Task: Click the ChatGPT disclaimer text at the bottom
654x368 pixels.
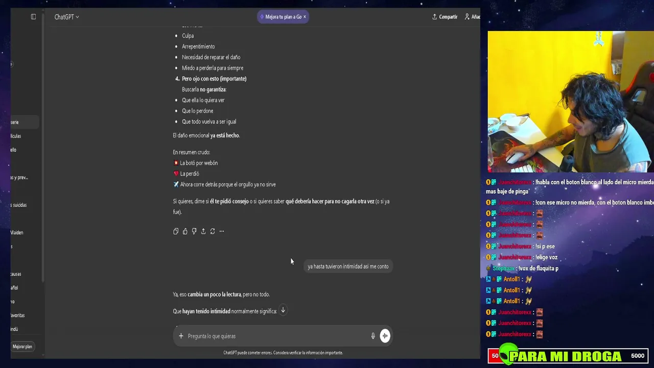Action: (x=283, y=353)
